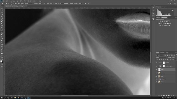Select the Lasso tool

2,13
